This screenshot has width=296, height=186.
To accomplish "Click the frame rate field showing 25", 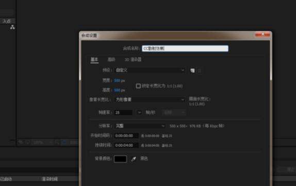I will 123,113.
